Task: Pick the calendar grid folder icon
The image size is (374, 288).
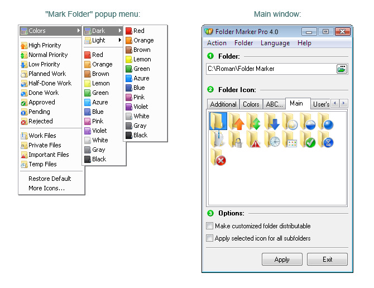Action: click(290, 139)
